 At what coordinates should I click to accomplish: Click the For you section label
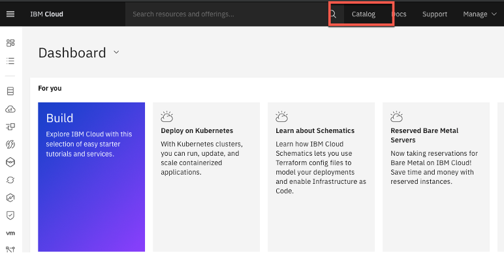[x=50, y=88]
